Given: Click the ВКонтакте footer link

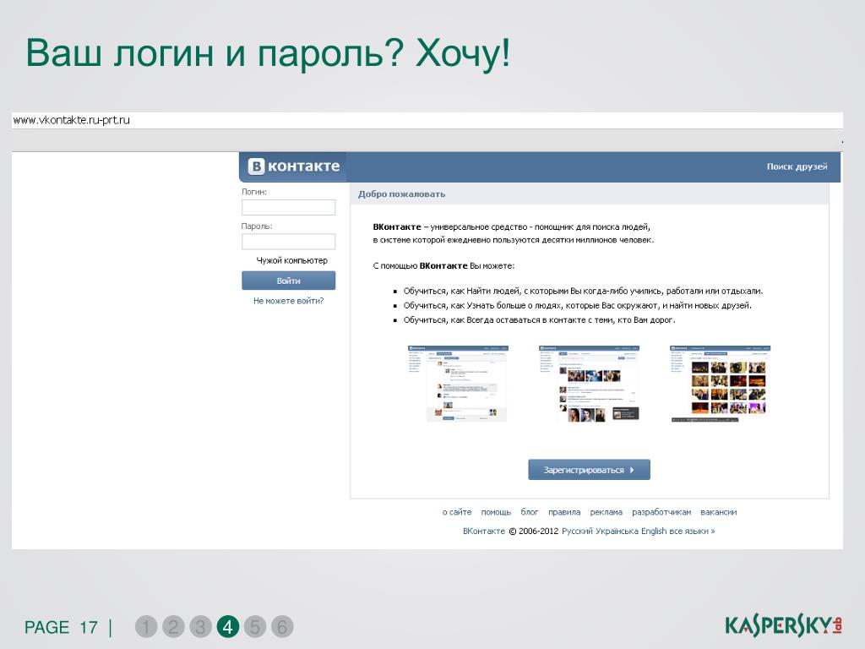Looking at the screenshot, I should [x=484, y=531].
